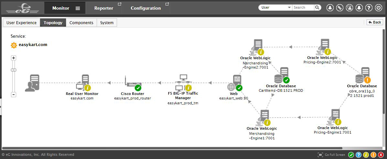Click the core_ora11g Oracle Database icon

click(x=363, y=75)
